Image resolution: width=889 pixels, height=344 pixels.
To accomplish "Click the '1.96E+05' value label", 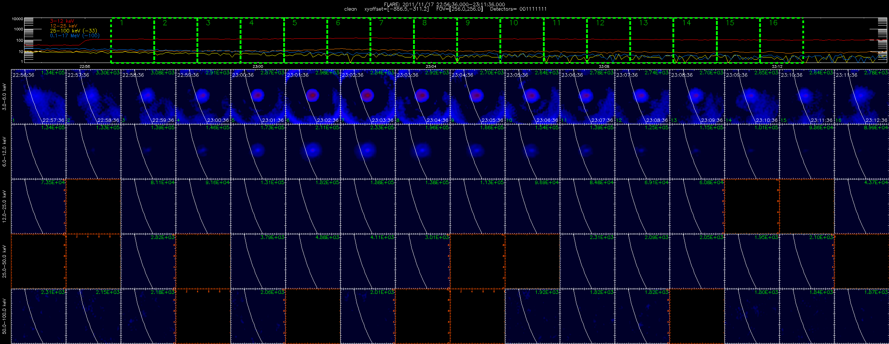I will (x=437, y=127).
